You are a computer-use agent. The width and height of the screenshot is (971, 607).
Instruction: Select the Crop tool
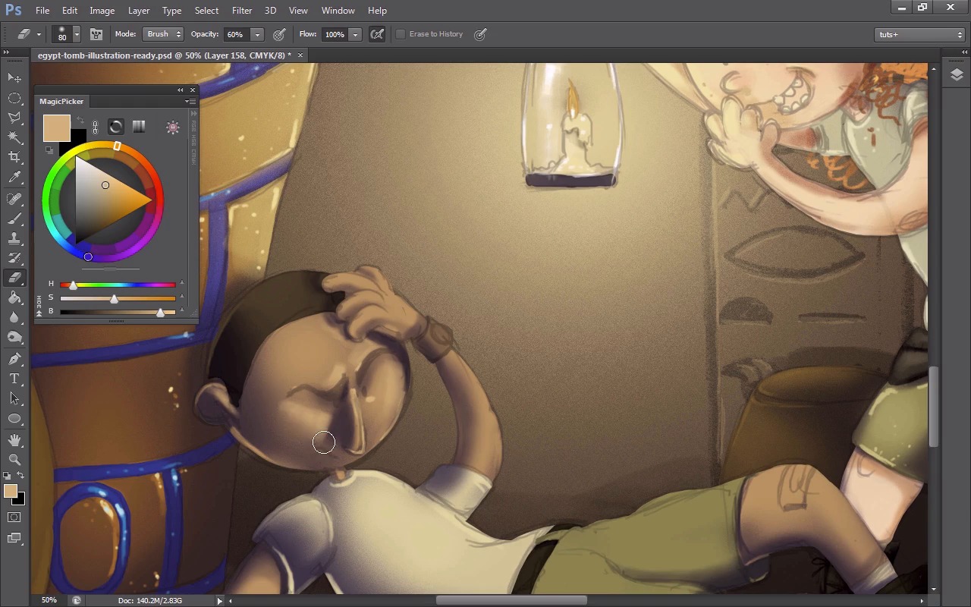tap(14, 157)
